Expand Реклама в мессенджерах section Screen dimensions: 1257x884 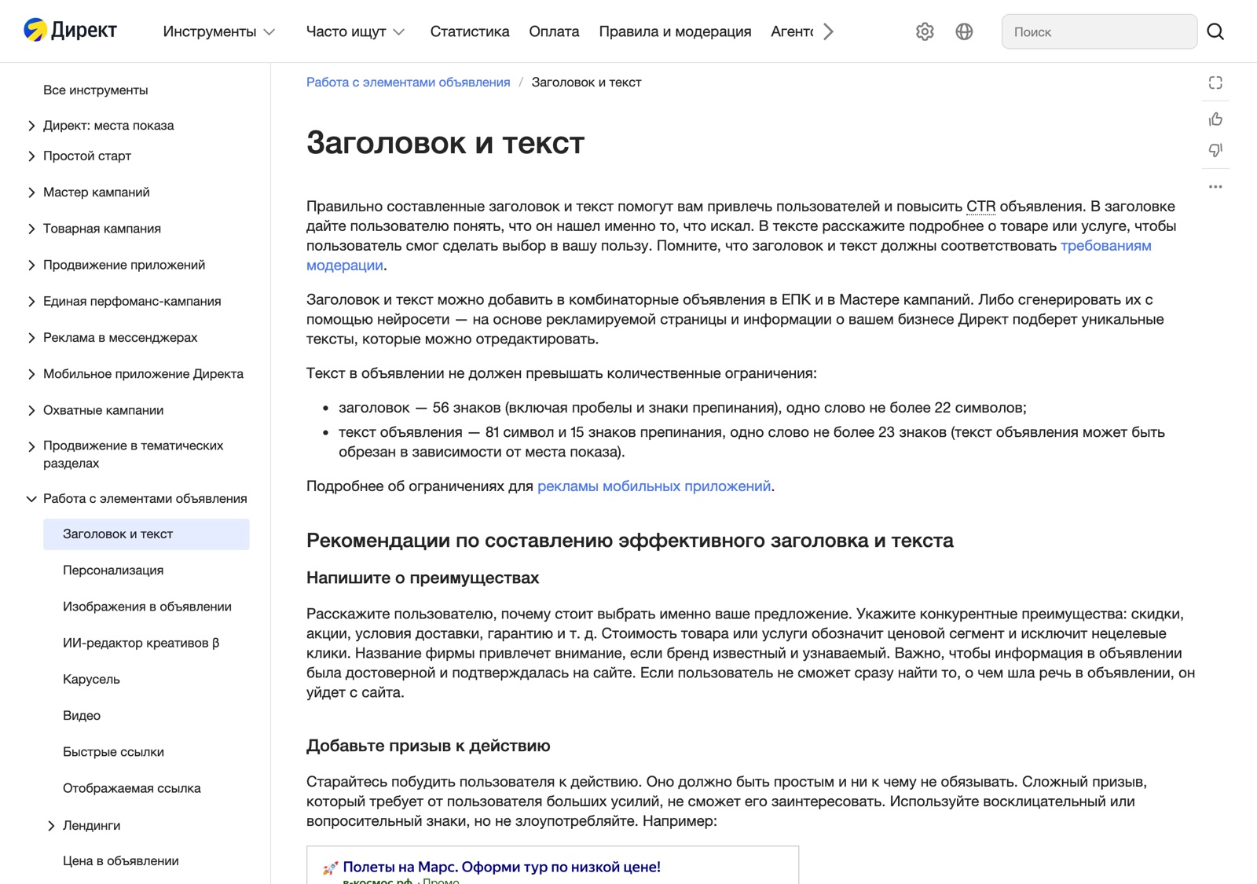click(31, 338)
